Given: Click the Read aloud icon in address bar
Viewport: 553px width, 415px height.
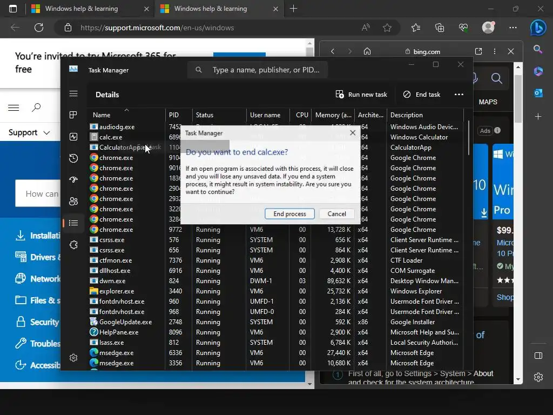Looking at the screenshot, I should pos(366,28).
